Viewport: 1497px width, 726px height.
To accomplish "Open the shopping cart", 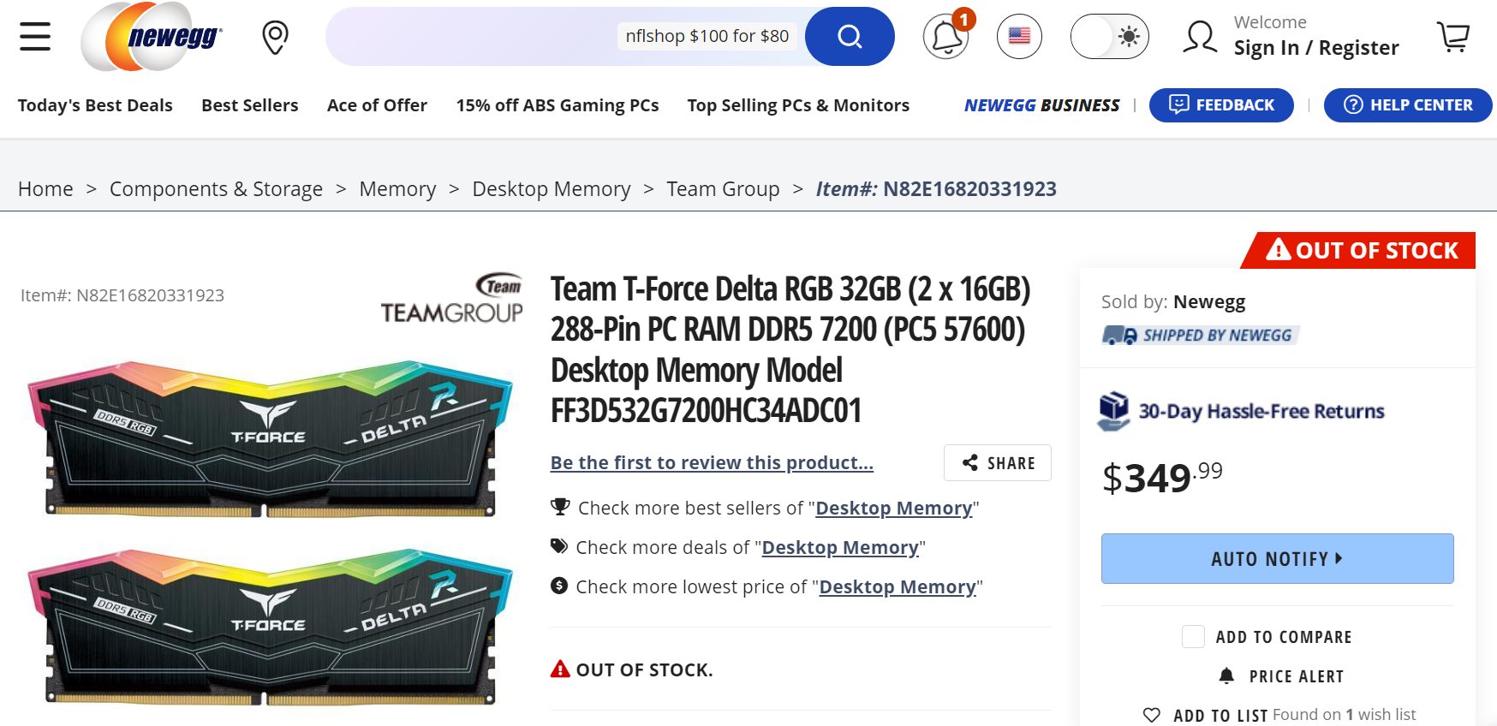I will tap(1453, 37).
